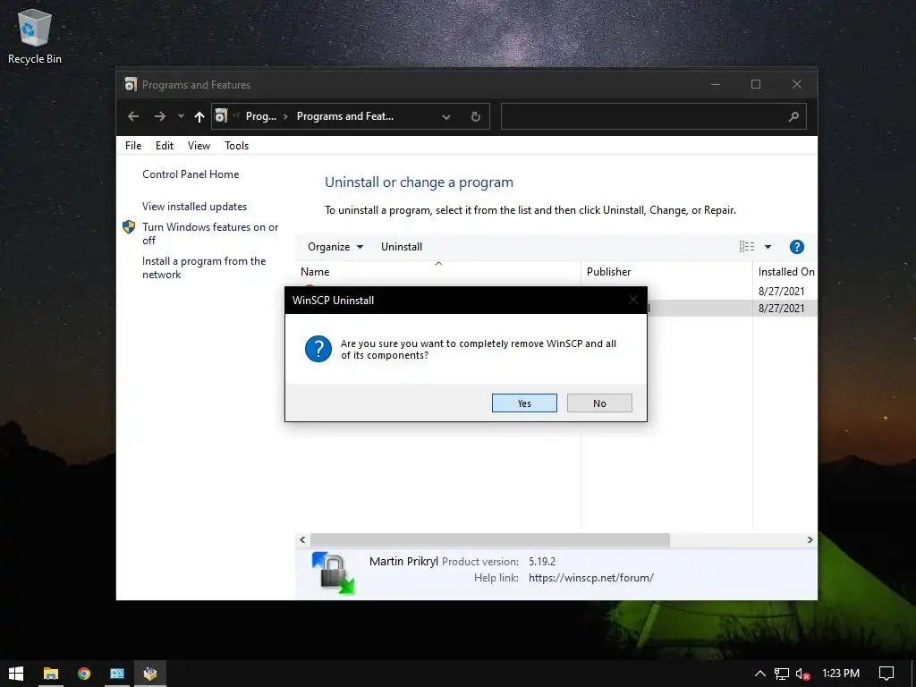Open File Explorer from taskbar
The height and width of the screenshot is (687, 916).
click(51, 674)
